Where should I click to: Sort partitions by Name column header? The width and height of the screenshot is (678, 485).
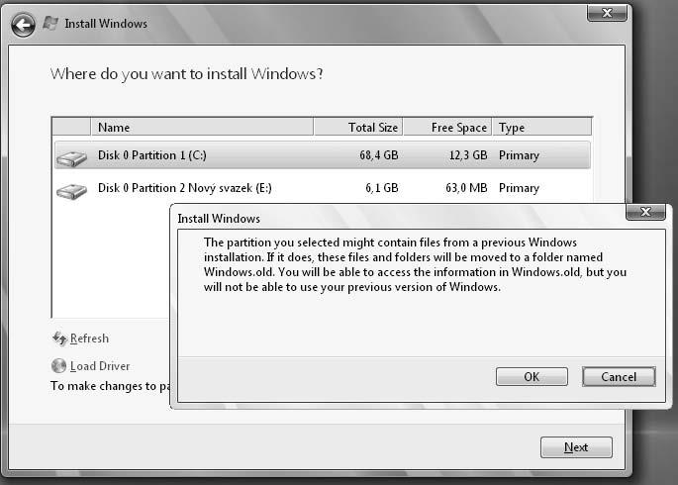(x=202, y=128)
